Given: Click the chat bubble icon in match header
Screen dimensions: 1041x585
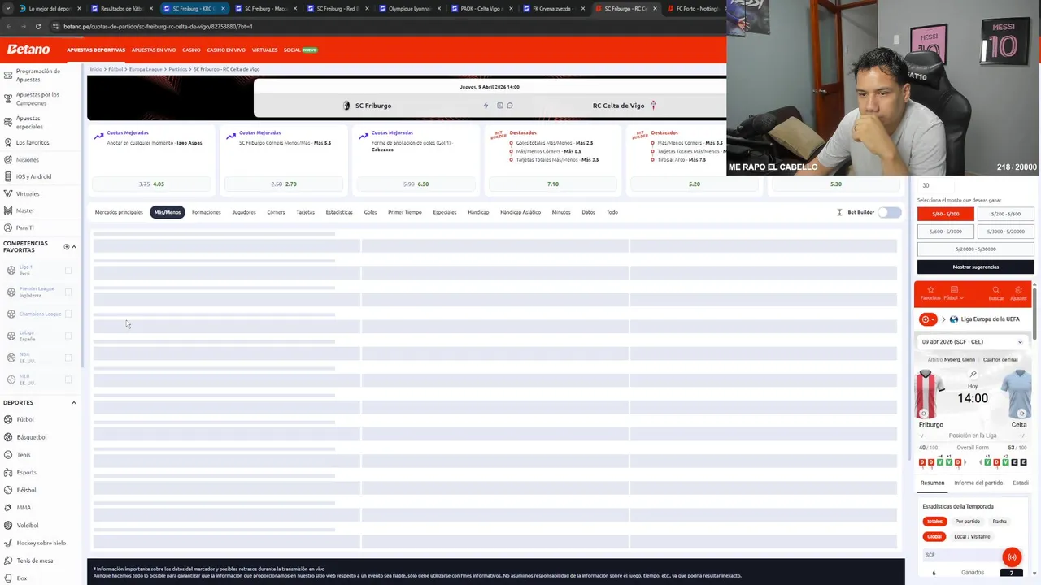Looking at the screenshot, I should point(510,106).
